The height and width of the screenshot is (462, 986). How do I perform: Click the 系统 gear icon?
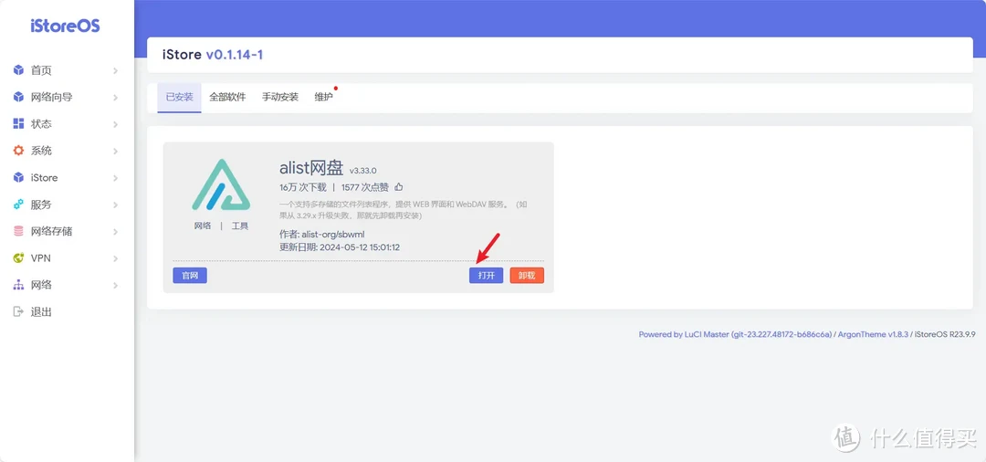(19, 151)
